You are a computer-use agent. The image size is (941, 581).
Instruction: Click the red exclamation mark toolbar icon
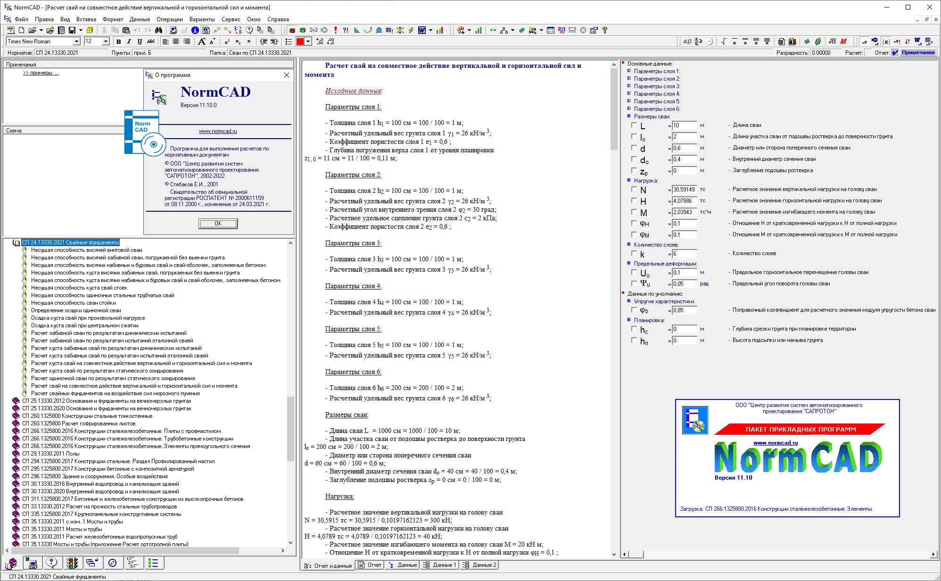[335, 30]
